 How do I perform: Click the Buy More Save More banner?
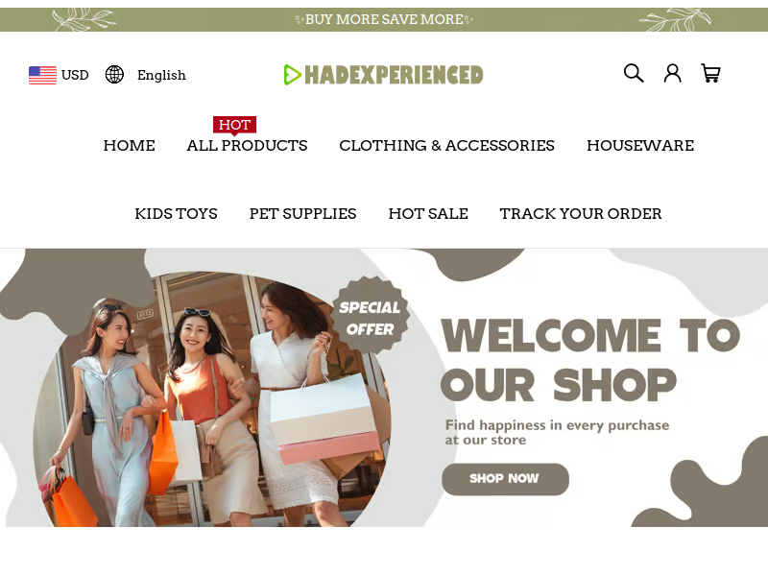[x=384, y=19]
